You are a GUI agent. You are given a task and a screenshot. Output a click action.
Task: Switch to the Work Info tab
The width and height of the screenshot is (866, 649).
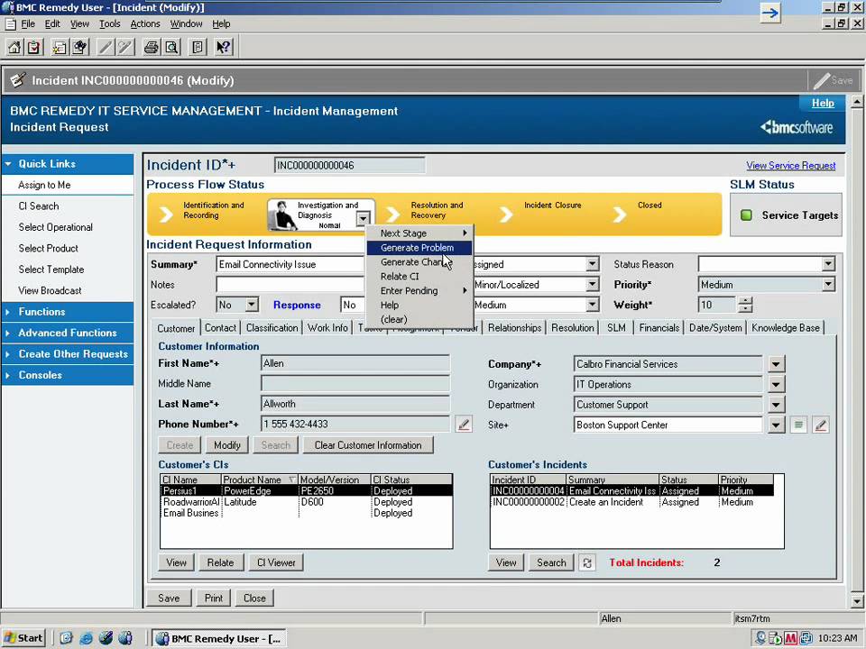coord(327,328)
